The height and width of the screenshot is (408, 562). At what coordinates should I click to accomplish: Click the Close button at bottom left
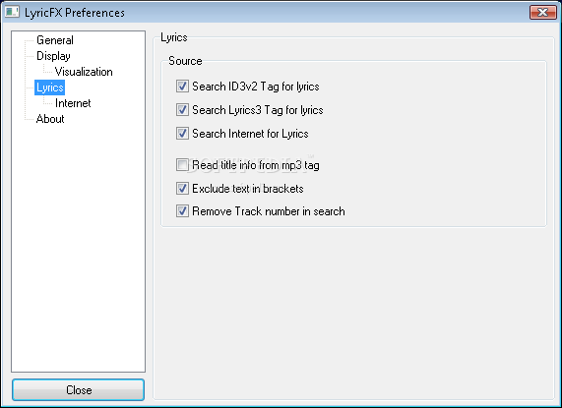[78, 389]
